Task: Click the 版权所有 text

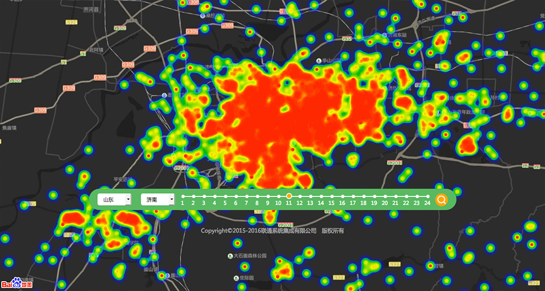Action: (x=332, y=231)
